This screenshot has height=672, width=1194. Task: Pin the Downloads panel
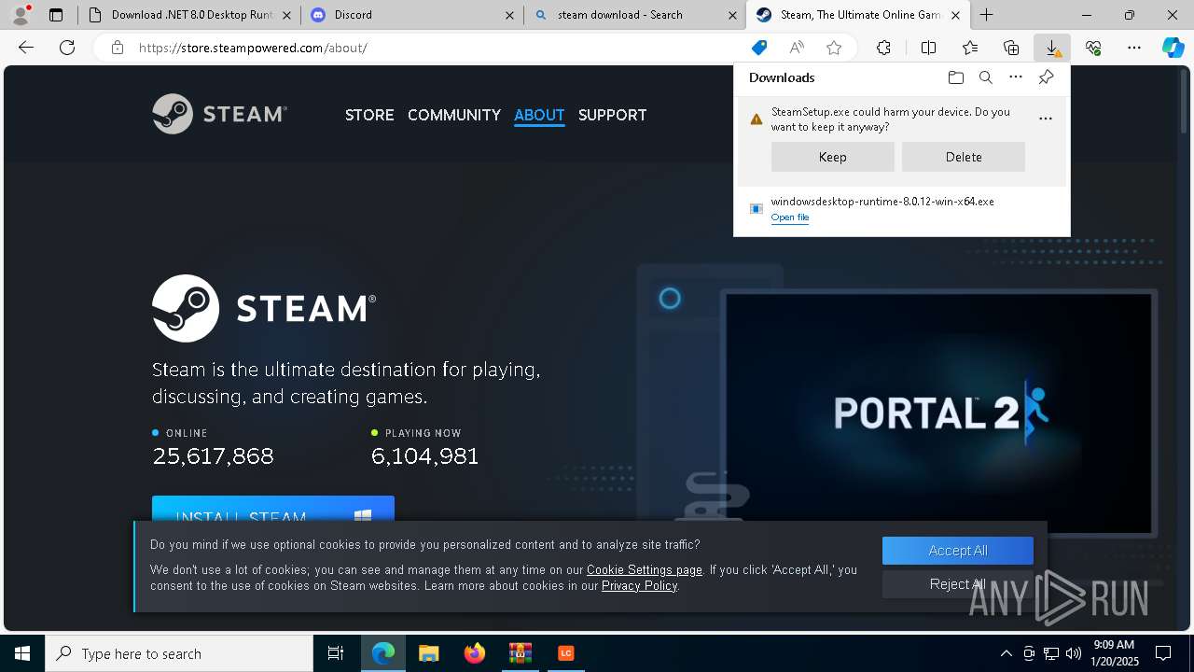point(1046,77)
